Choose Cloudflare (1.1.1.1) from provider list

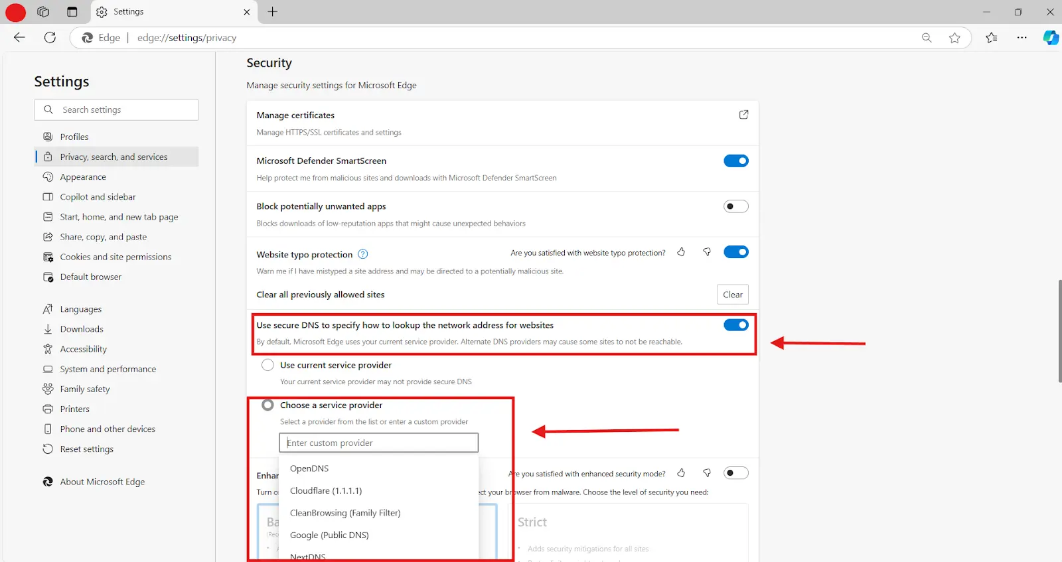326,491
